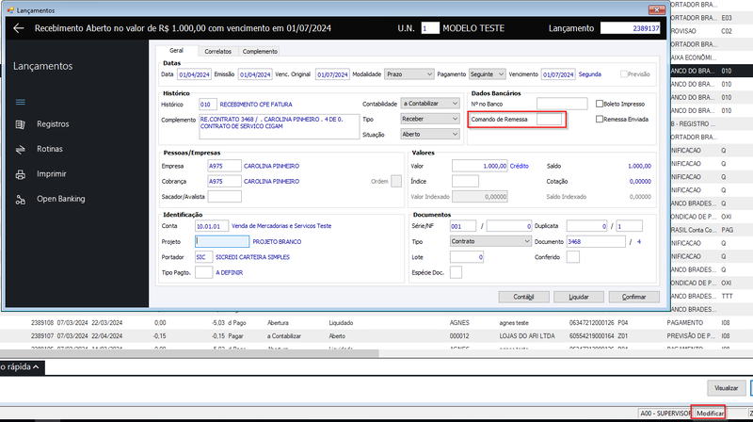The height and width of the screenshot is (422, 753).
Task: Enable the Remessa Enviada checkbox
Action: click(600, 120)
